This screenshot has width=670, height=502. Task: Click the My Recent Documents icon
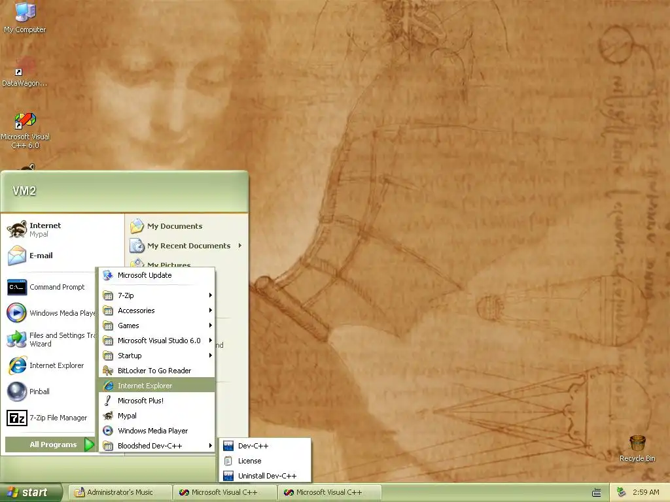point(137,246)
